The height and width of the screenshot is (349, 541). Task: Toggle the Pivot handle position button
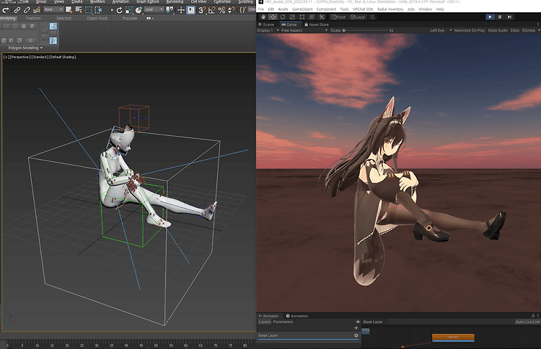coord(338,17)
